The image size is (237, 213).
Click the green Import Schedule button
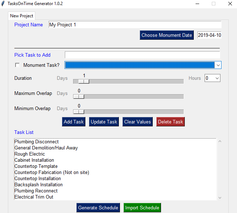[x=142, y=208]
